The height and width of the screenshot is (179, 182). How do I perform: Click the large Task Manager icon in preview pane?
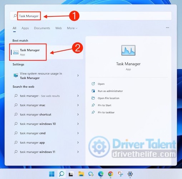point(128,50)
